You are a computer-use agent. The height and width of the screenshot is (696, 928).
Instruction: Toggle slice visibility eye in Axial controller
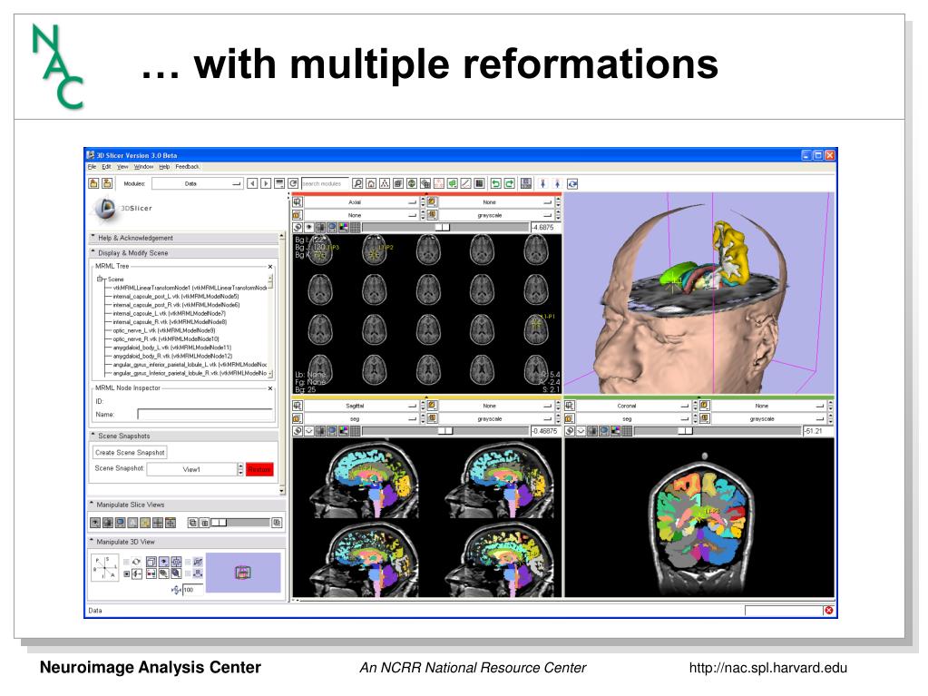point(309,228)
